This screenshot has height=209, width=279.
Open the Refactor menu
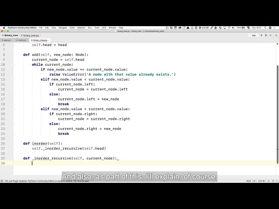(x=81, y=28)
